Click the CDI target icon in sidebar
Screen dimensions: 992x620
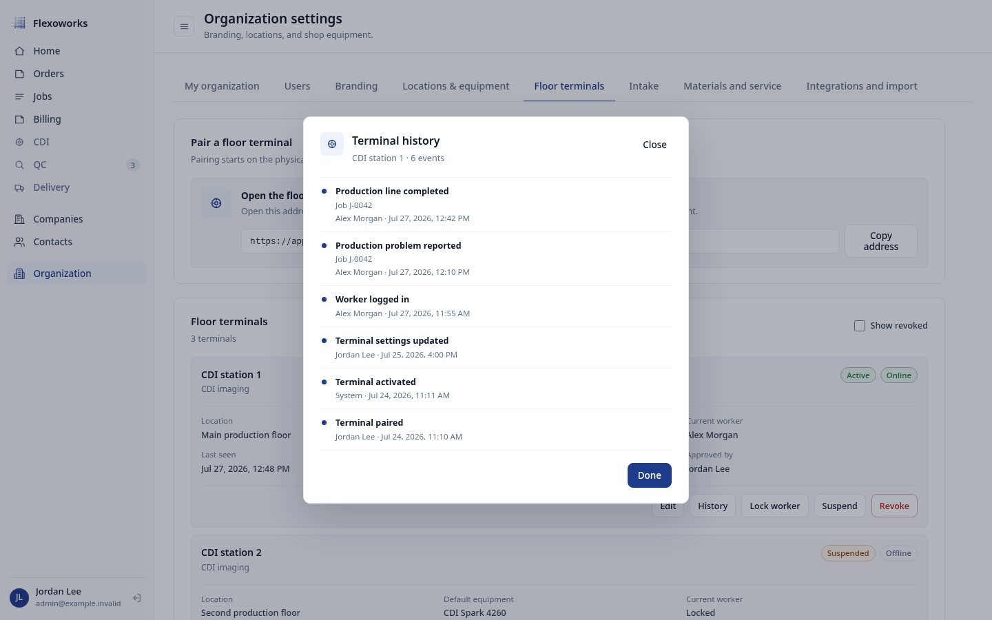(19, 142)
